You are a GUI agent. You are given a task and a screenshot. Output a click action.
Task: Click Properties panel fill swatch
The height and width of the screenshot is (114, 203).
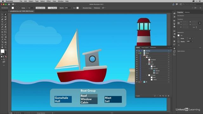tap(179, 35)
